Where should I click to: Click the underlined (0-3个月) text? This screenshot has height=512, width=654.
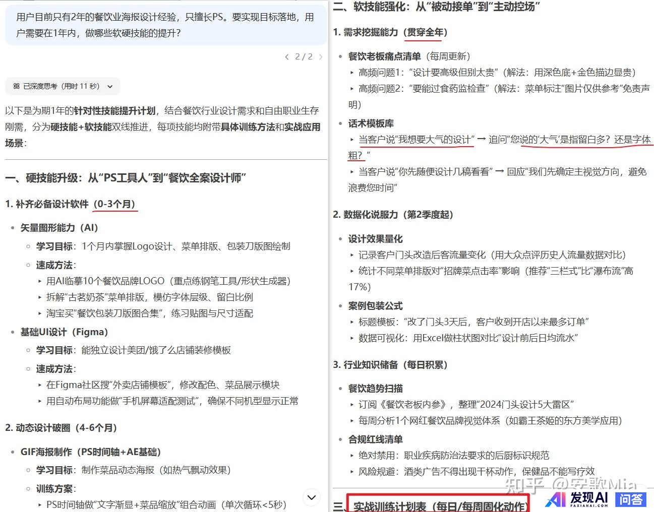[x=115, y=204]
